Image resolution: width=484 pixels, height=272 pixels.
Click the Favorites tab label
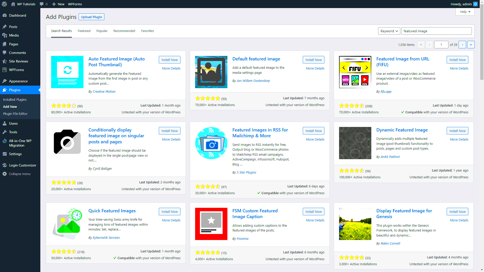147,30
